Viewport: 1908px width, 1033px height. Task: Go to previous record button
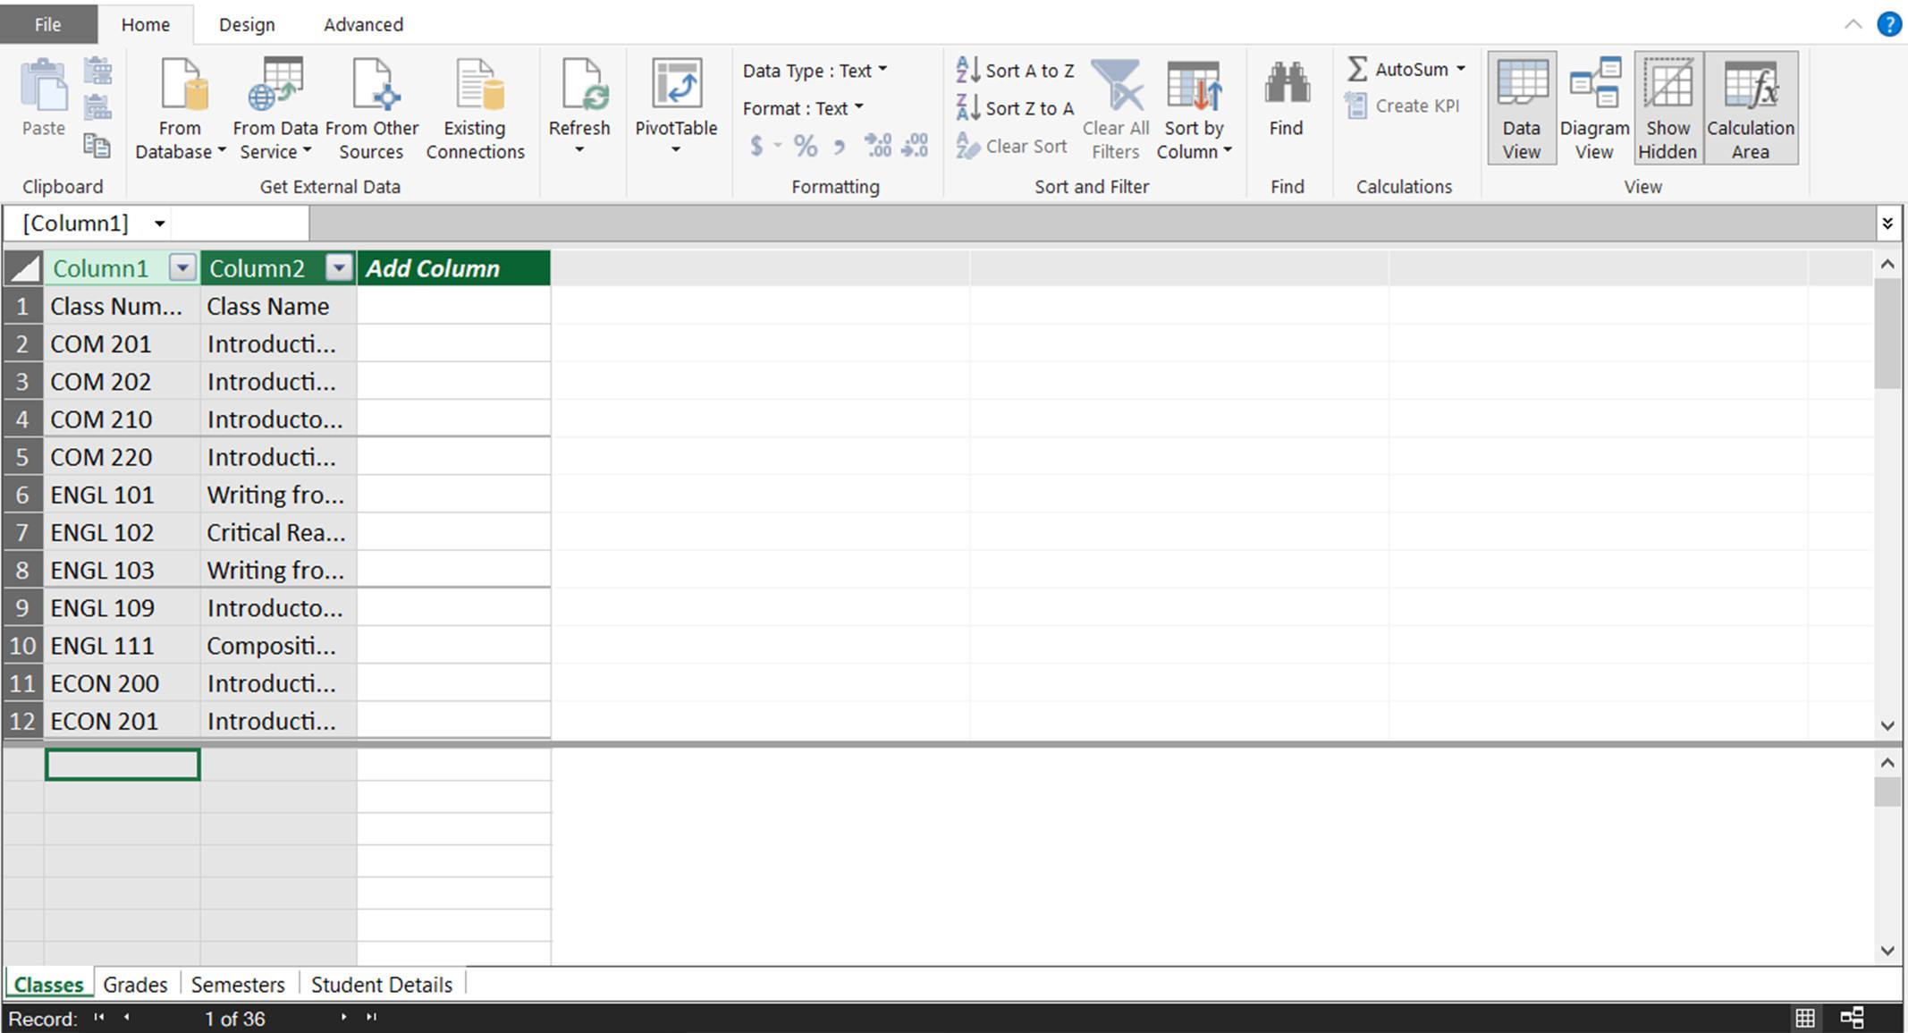[x=127, y=1017]
